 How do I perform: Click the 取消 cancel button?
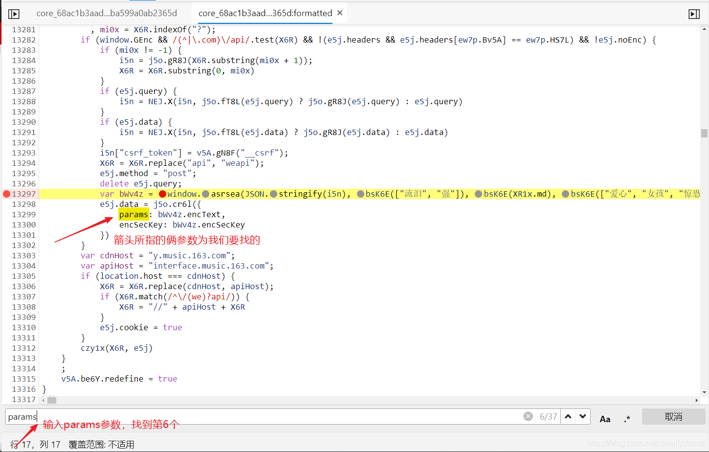point(673,417)
